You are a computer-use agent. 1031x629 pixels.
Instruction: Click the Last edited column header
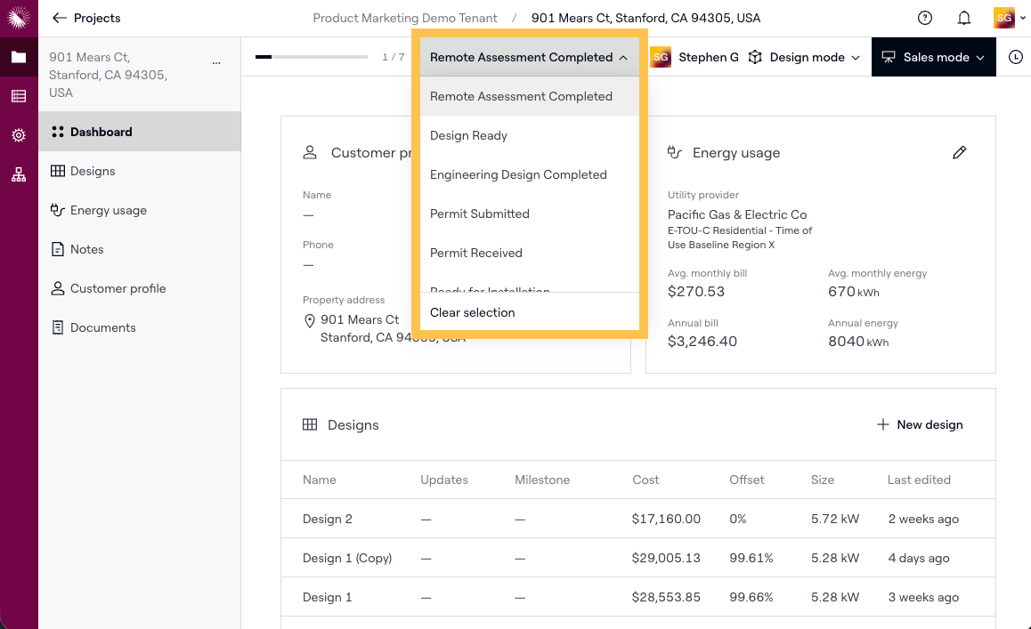click(x=919, y=480)
